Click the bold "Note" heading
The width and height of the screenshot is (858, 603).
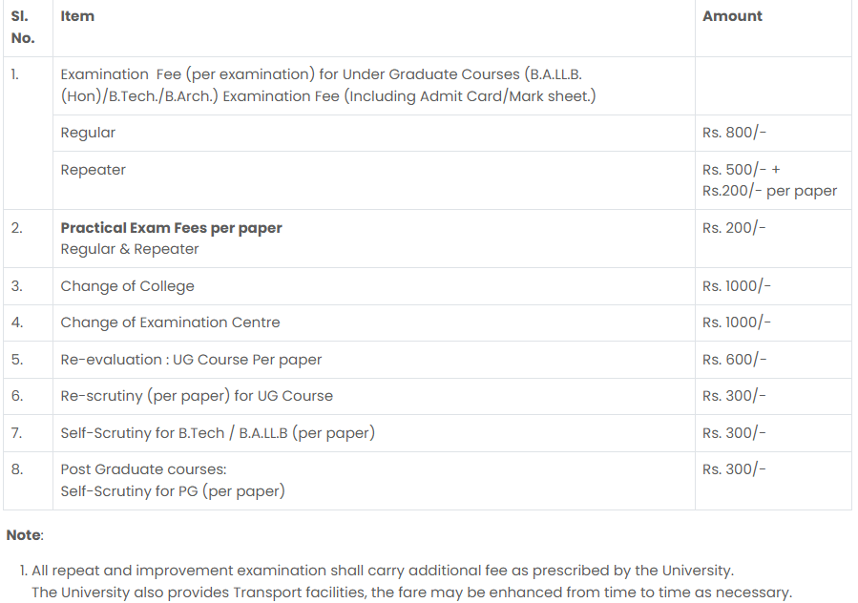24,535
